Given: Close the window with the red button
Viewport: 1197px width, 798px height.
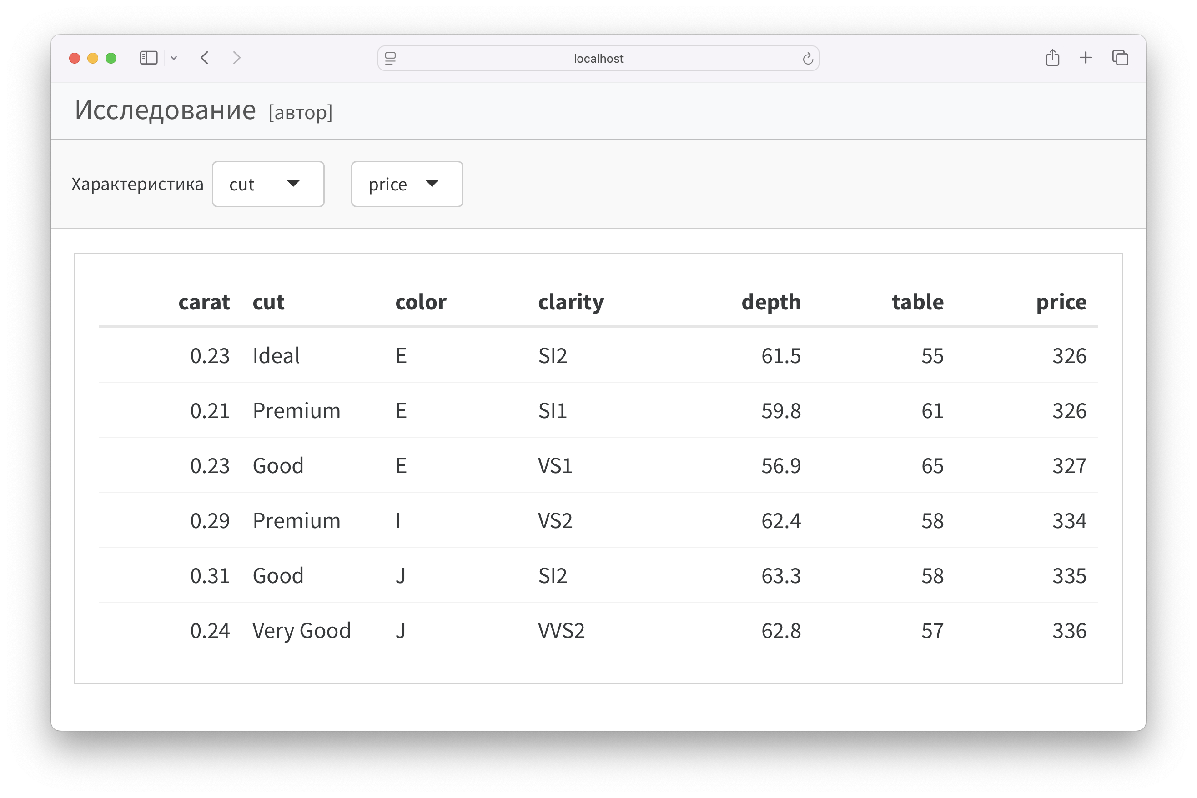Looking at the screenshot, I should tap(75, 58).
